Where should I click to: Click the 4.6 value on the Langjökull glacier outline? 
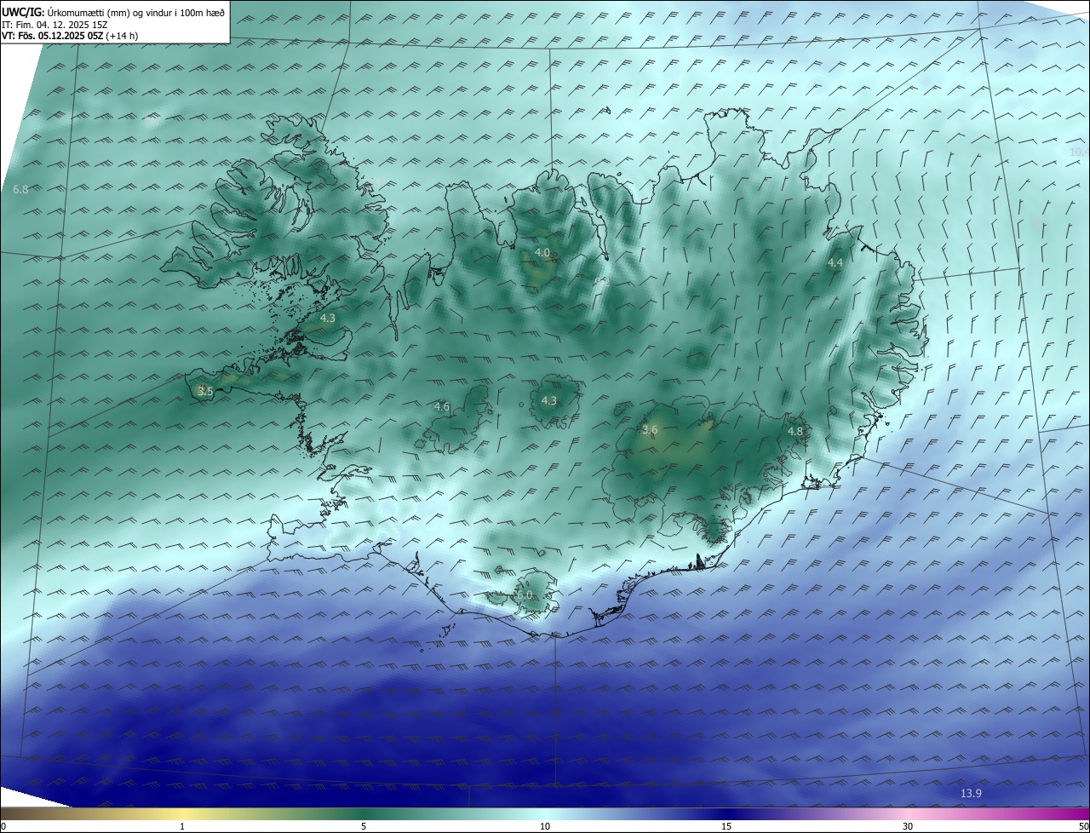coord(442,407)
